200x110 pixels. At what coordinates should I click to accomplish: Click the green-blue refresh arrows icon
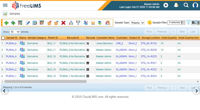coord(100,23)
